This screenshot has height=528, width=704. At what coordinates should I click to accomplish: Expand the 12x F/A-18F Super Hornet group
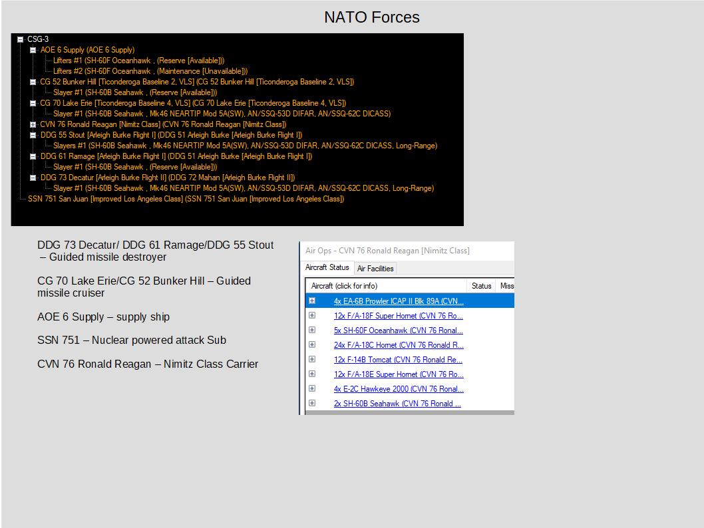click(312, 315)
